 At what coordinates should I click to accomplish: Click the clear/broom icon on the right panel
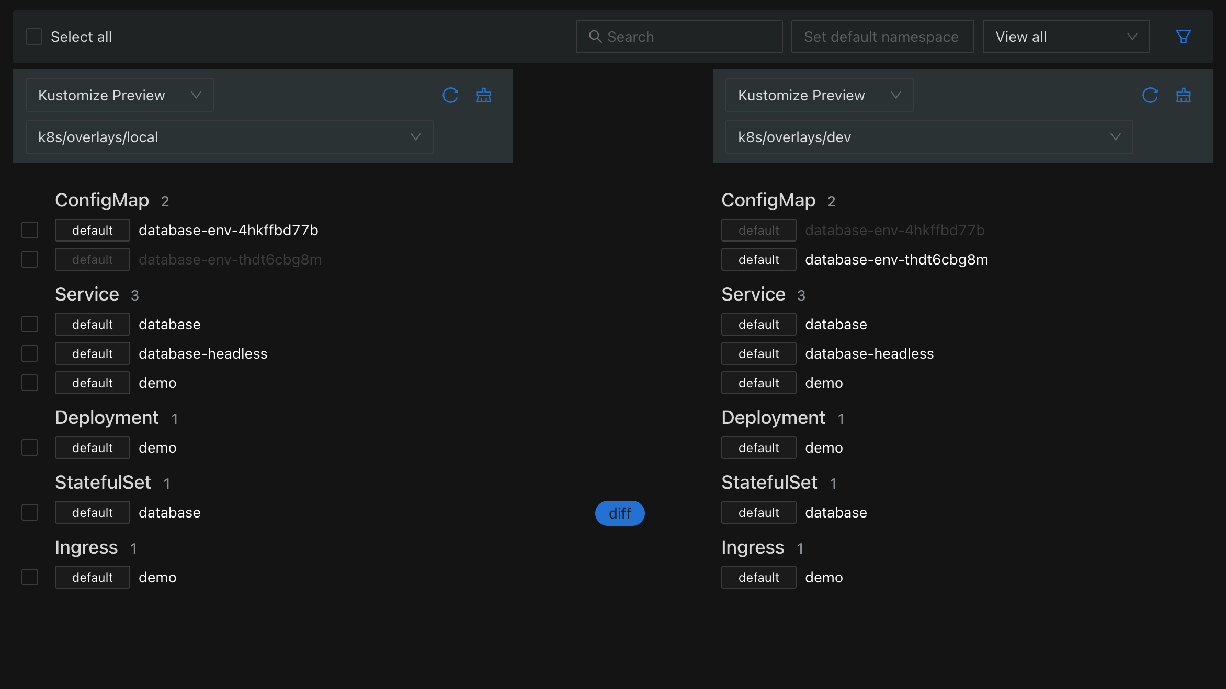[1184, 95]
